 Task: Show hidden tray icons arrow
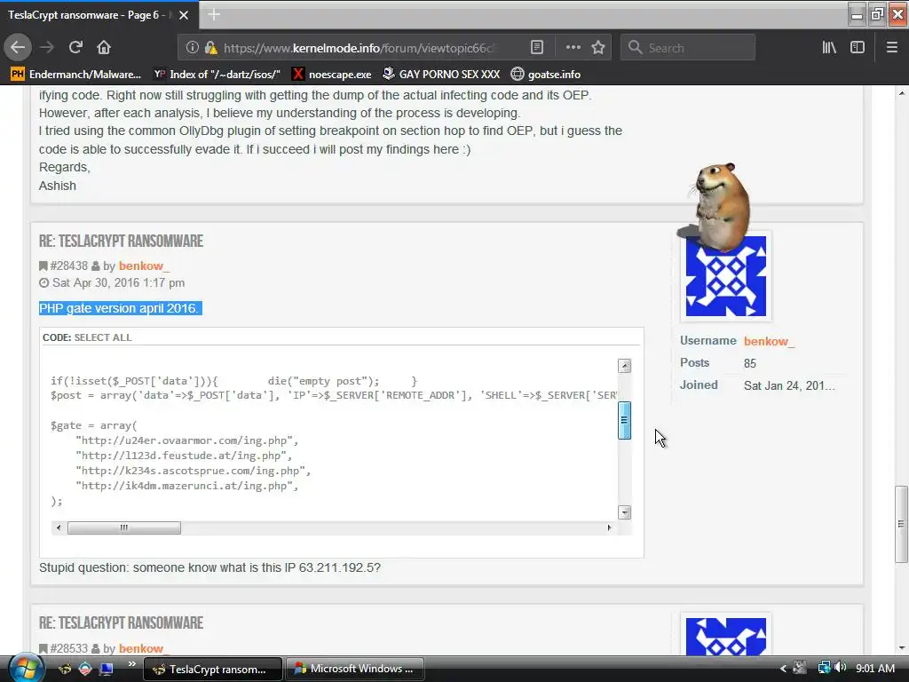[783, 669]
